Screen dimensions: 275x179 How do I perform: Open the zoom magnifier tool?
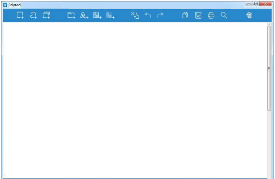tap(224, 15)
